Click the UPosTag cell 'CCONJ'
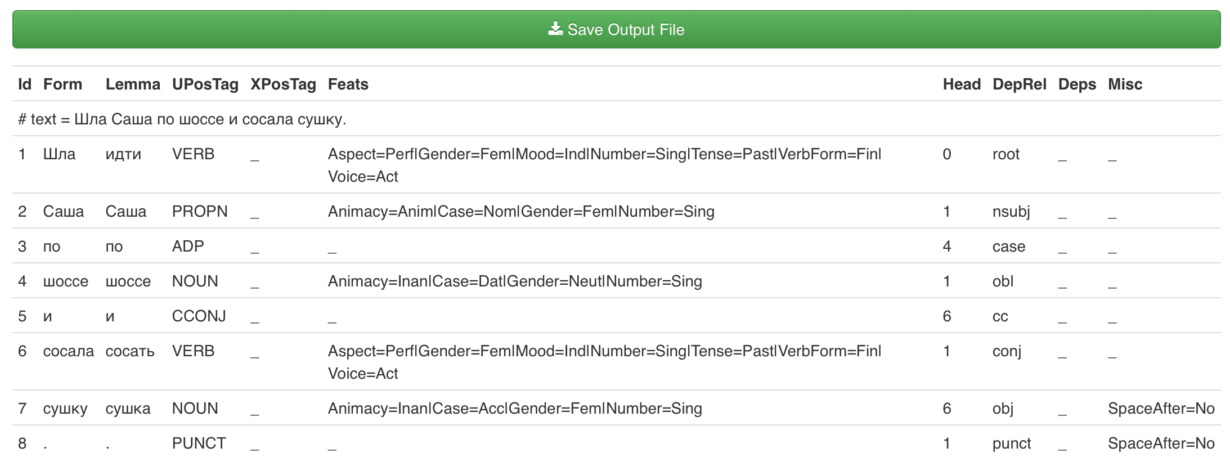The width and height of the screenshot is (1230, 475). click(x=199, y=316)
